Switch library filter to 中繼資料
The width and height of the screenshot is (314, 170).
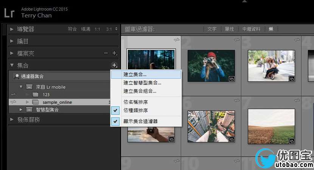pyautogui.click(x=251, y=29)
